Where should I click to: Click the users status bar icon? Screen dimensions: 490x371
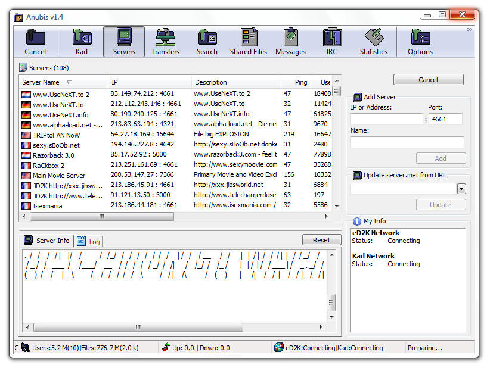[x=26, y=348]
